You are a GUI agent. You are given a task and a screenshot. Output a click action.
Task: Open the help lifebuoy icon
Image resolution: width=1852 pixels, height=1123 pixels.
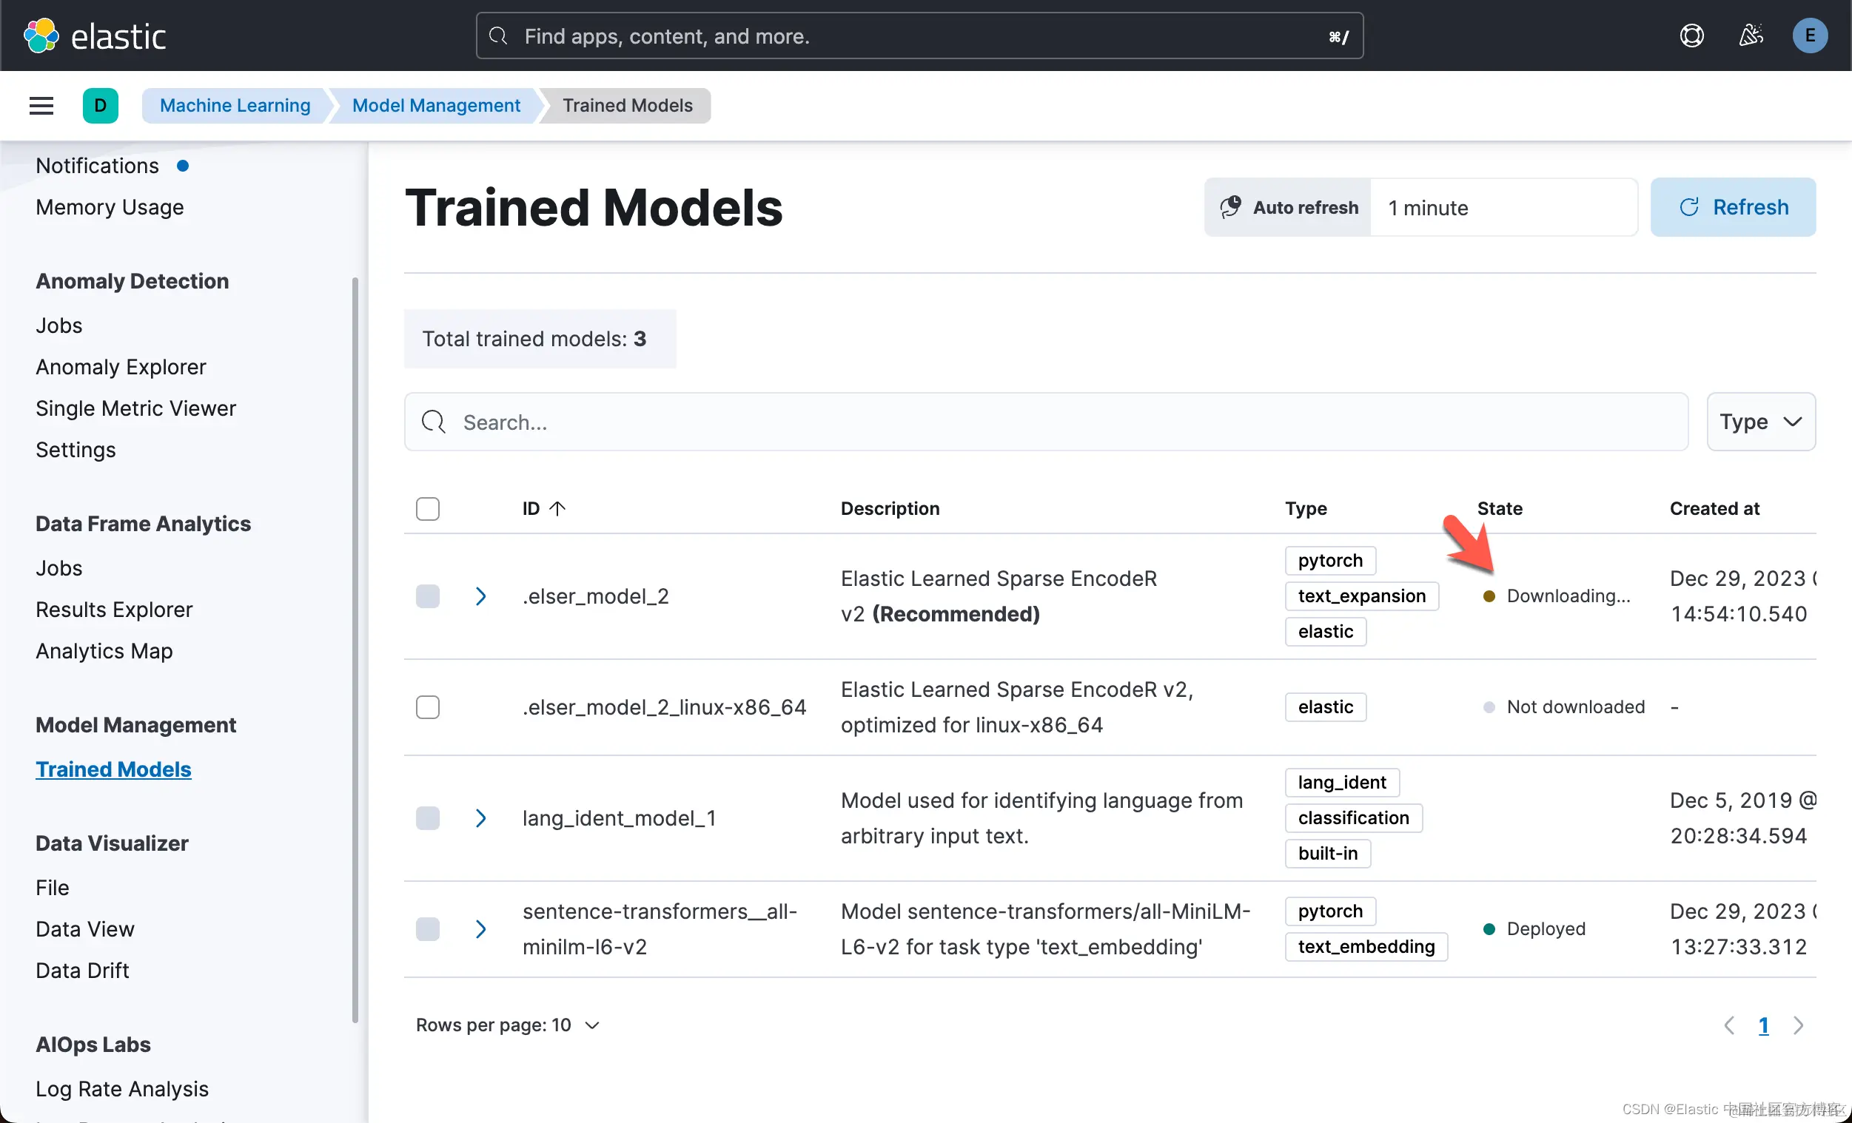pos(1691,36)
